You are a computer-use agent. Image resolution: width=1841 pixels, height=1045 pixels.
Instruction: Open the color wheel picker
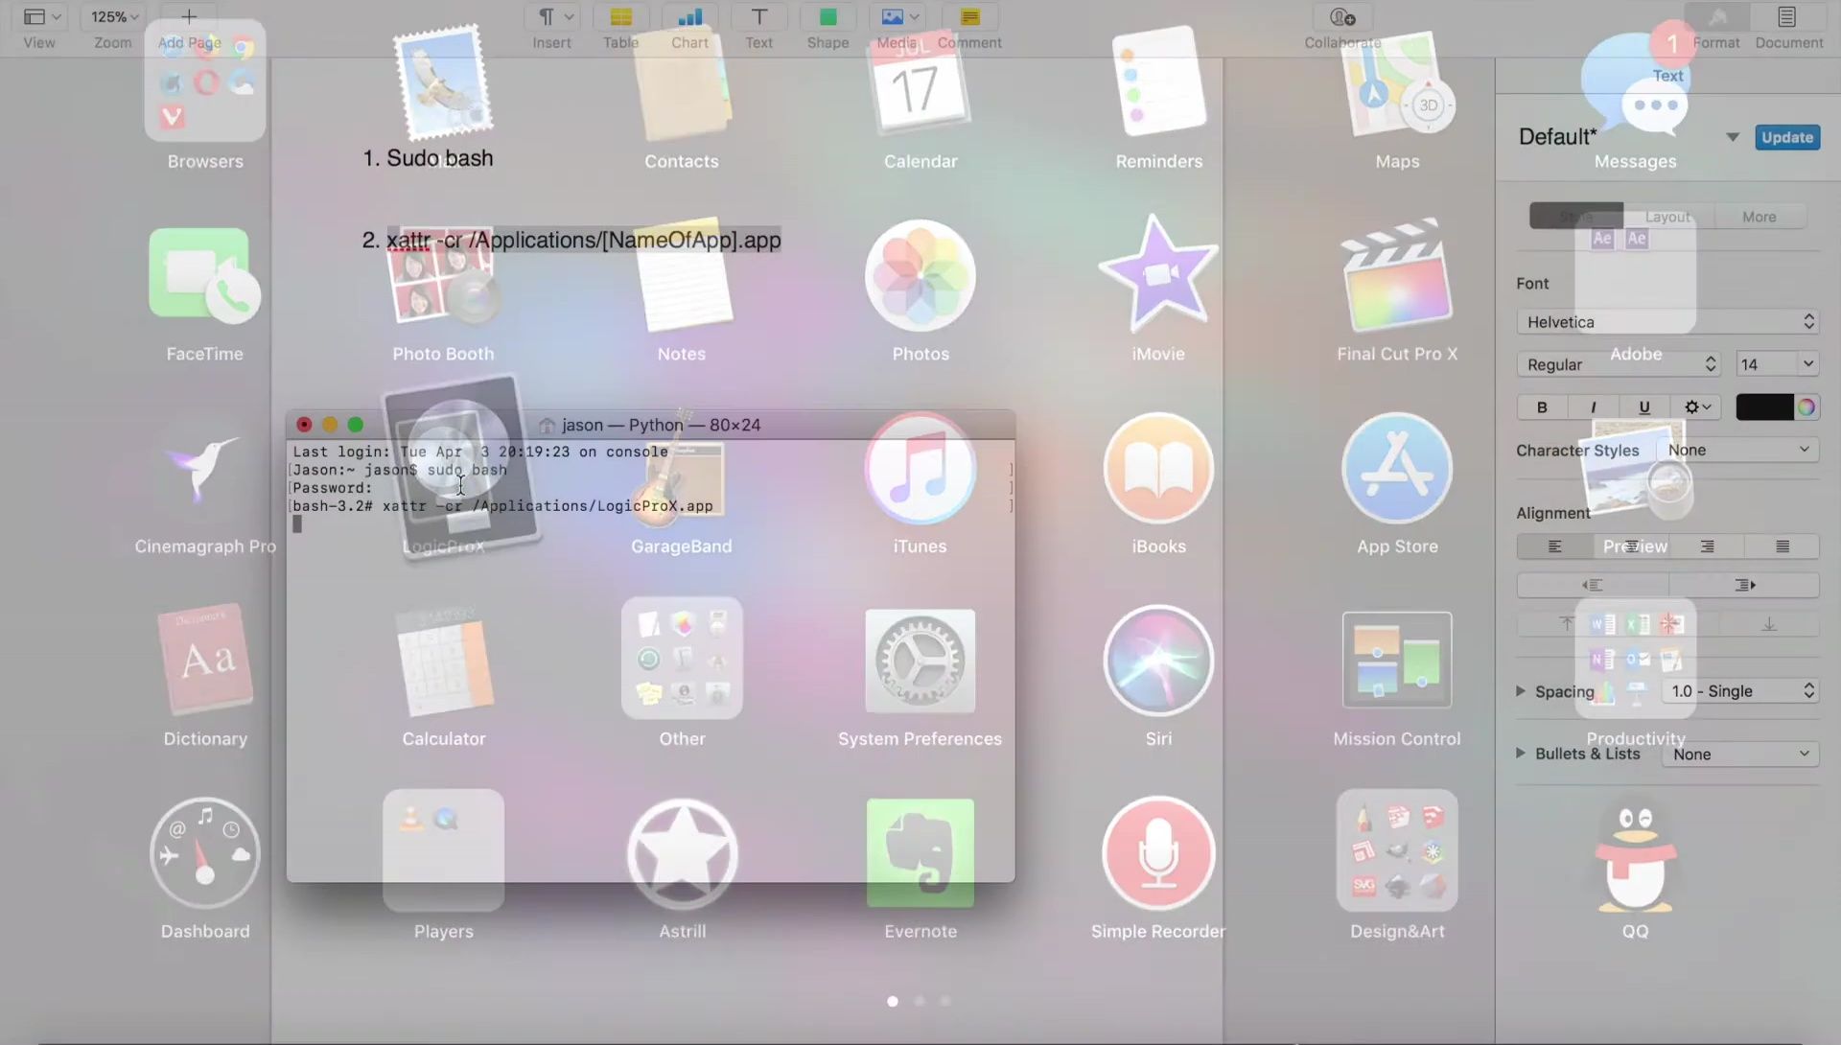tap(1806, 407)
